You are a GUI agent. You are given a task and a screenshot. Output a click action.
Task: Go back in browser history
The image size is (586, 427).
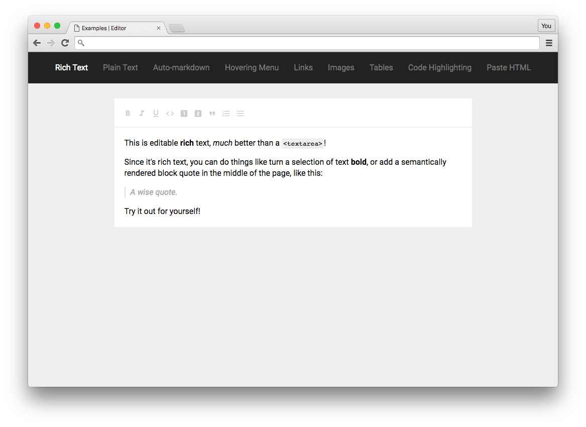37,43
